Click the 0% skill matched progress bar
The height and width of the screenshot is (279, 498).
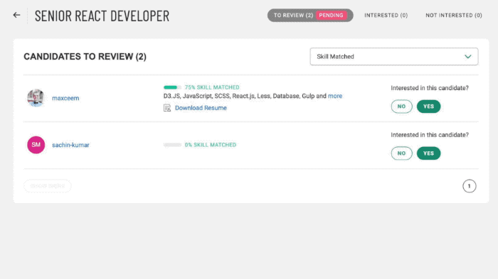point(172,145)
